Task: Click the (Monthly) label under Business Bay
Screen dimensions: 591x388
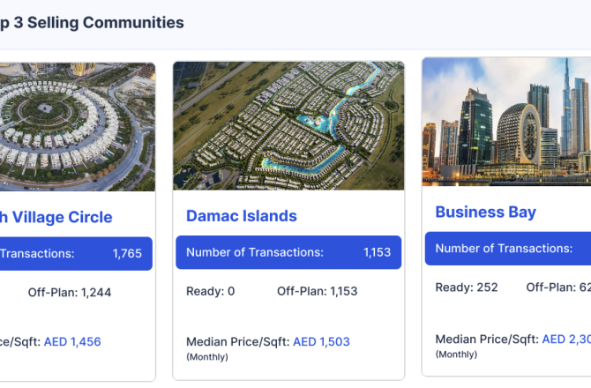Action: pyautogui.click(x=456, y=354)
